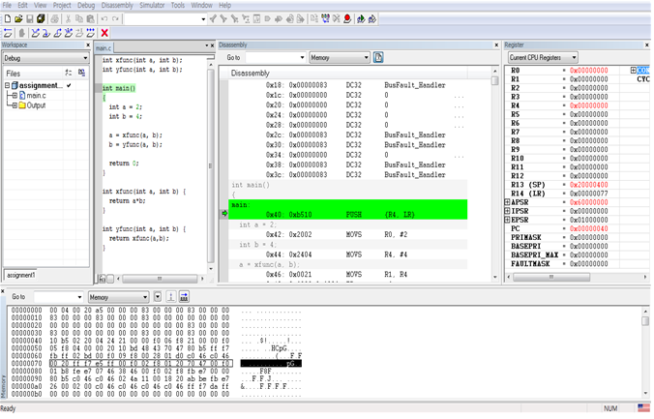Expand the main.c tree node

[x=15, y=96]
